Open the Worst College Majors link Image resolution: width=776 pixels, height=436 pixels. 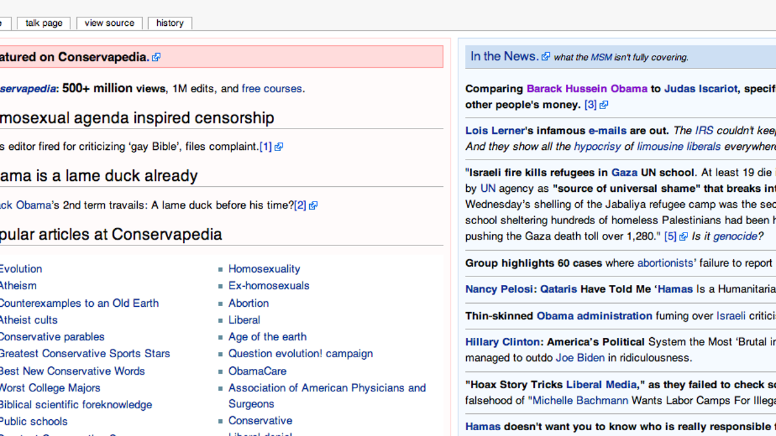pos(50,388)
